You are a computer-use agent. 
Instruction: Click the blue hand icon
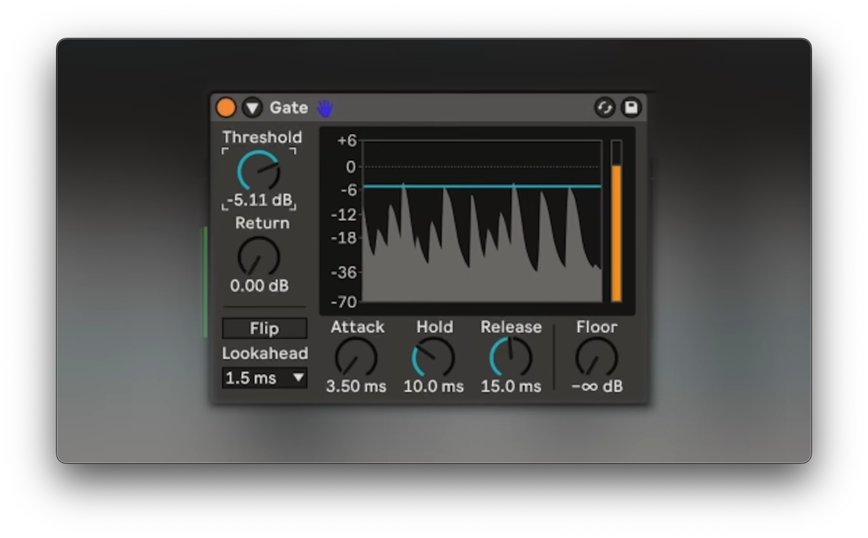[325, 108]
